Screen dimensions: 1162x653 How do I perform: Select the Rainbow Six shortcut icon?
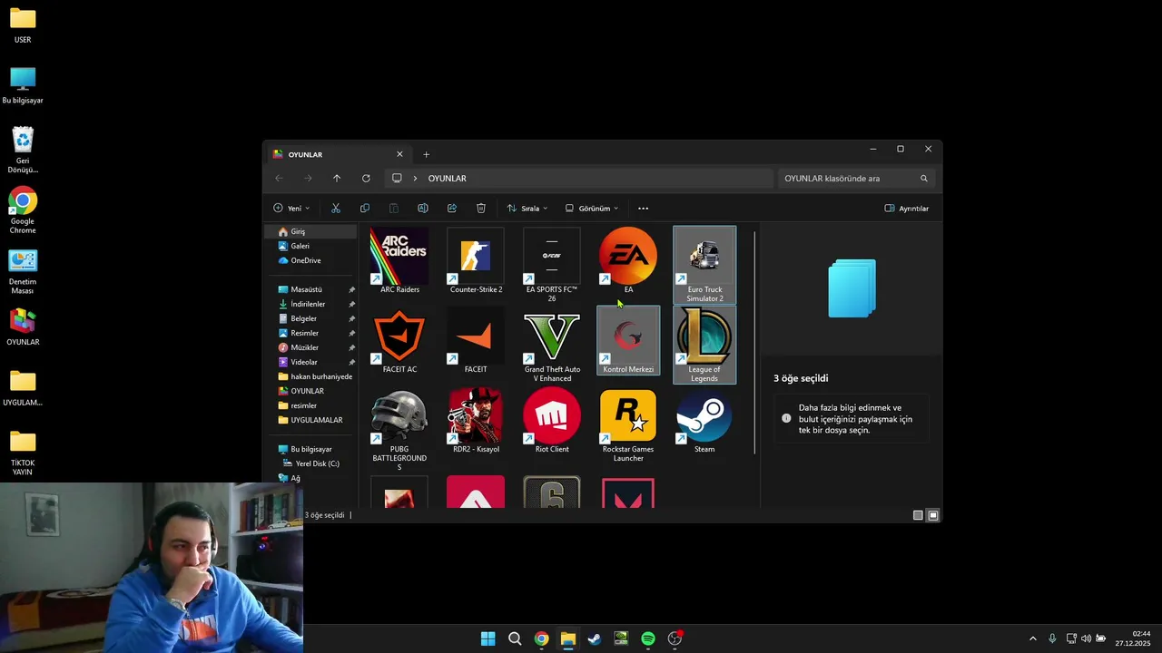point(552,492)
